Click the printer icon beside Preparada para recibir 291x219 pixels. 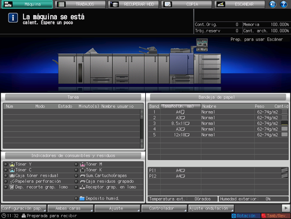tap(24, 216)
